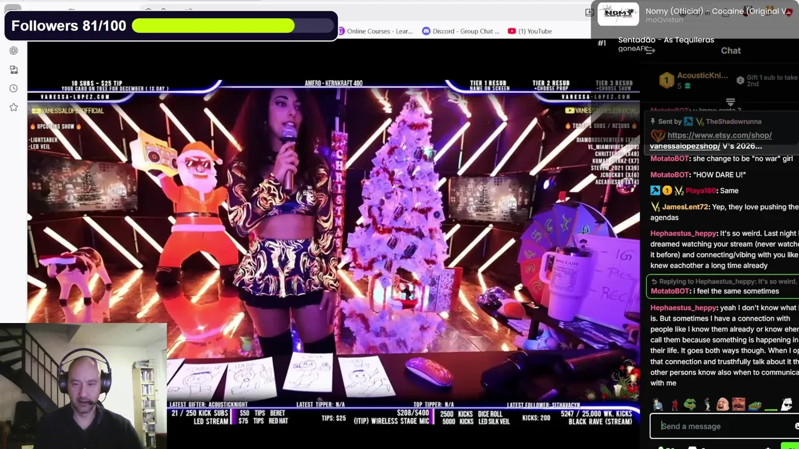Select the red dancing figure emote
Viewport: 799px width, 449px height.
(674, 405)
